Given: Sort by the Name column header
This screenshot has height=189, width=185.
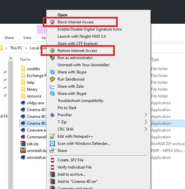Looking at the screenshot, I should click(25, 59).
